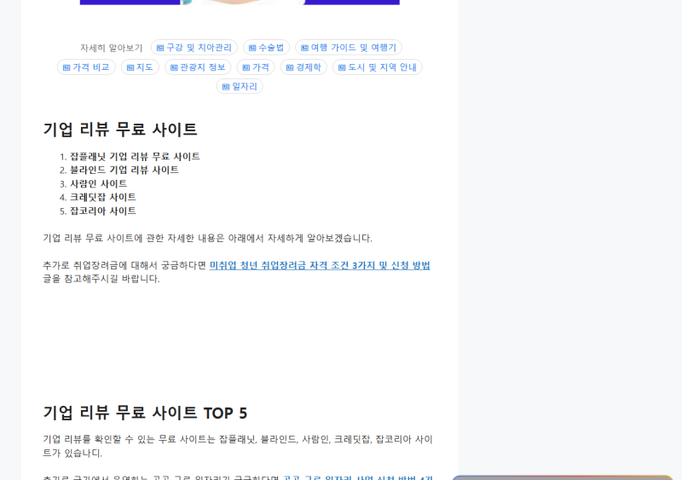Open the 미취업 청년 취업장려금 자격 조건 link
Viewport: 682px width, 480px height.
320,265
